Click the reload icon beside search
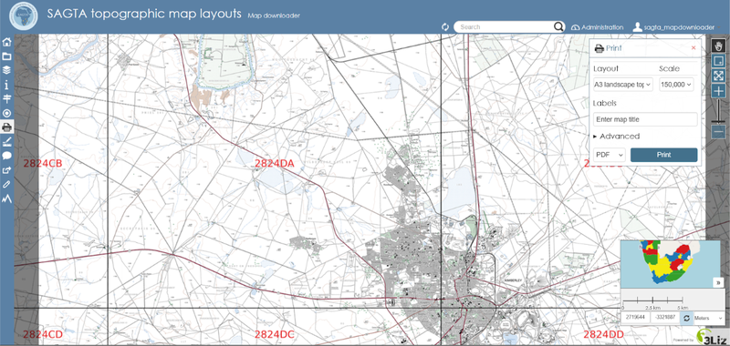 pyautogui.click(x=445, y=27)
